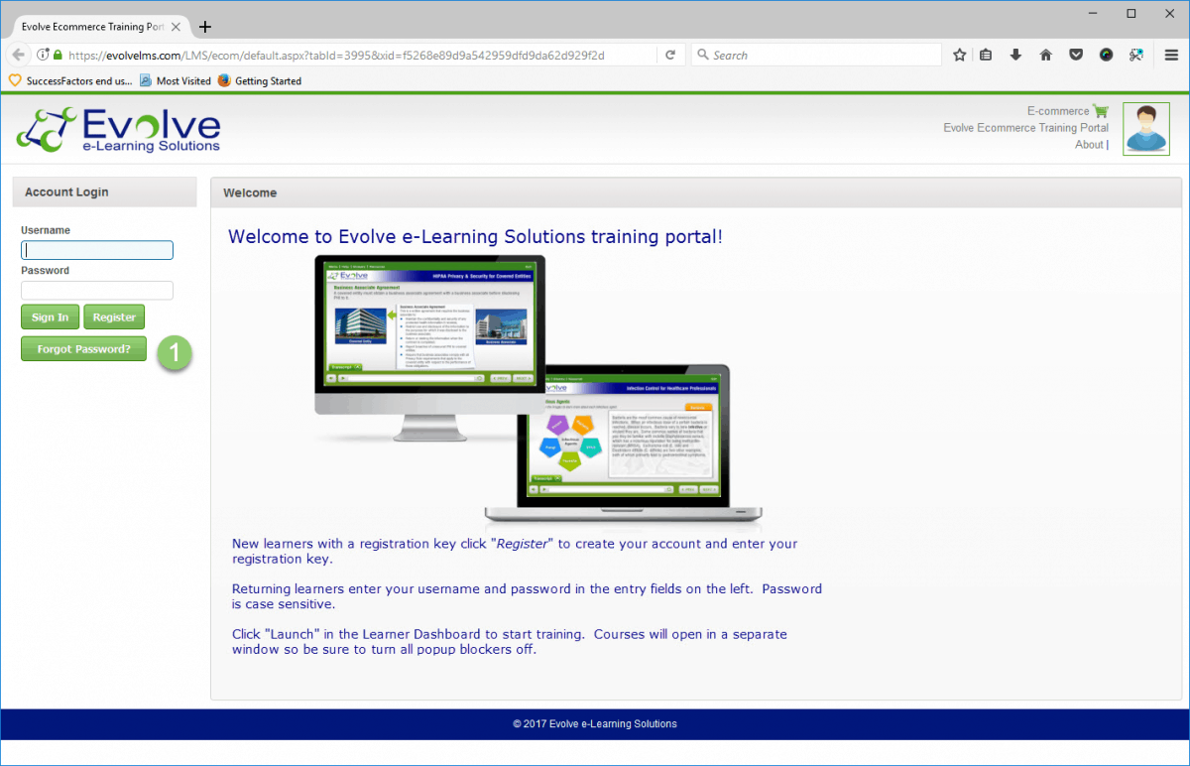Screen dimensions: 1190x766
Task: Bookmark this page with the star icon
Action: (959, 55)
